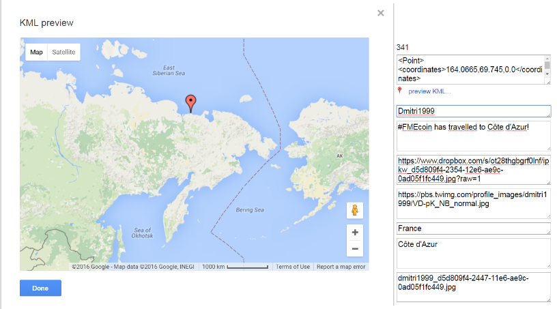Click the red location marker pin on map
Screen dimensions: 557x309
[191, 103]
